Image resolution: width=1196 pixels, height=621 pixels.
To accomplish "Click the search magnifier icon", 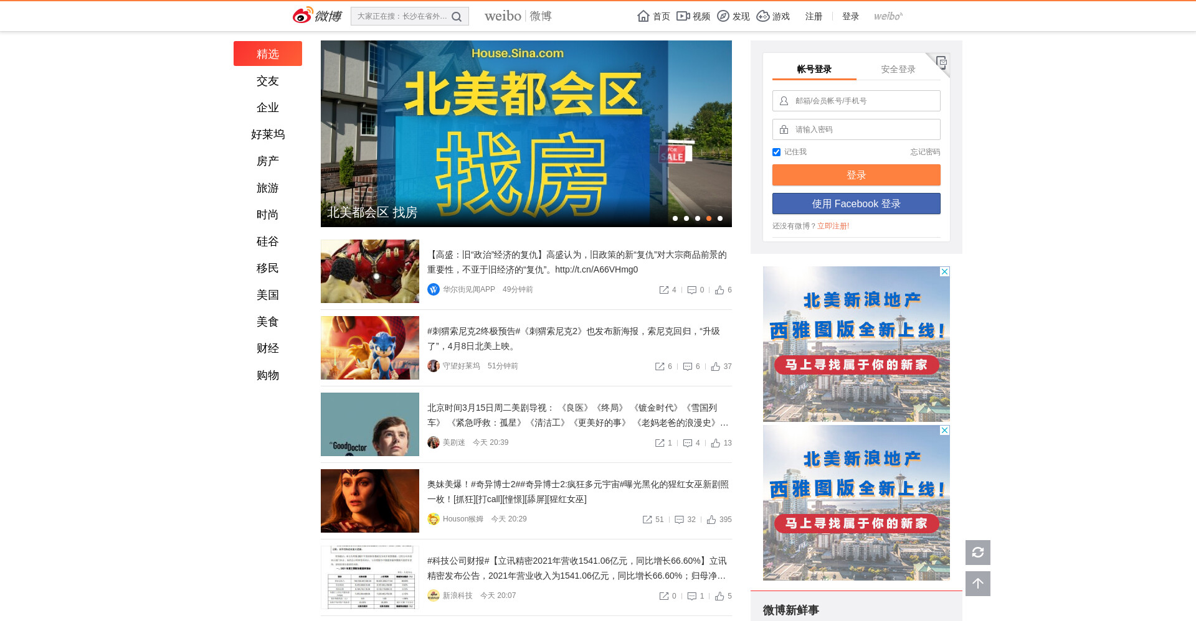I will tap(457, 17).
